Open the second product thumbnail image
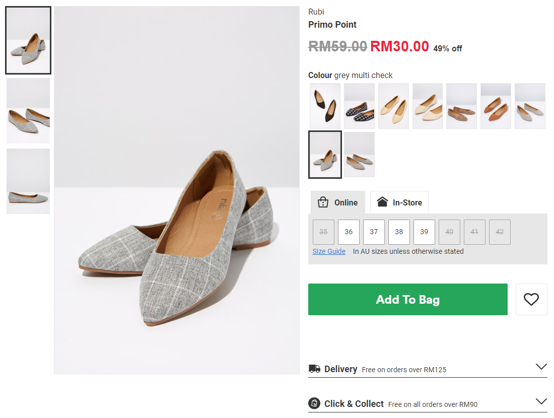Image resolution: width=554 pixels, height=418 pixels. (28, 111)
